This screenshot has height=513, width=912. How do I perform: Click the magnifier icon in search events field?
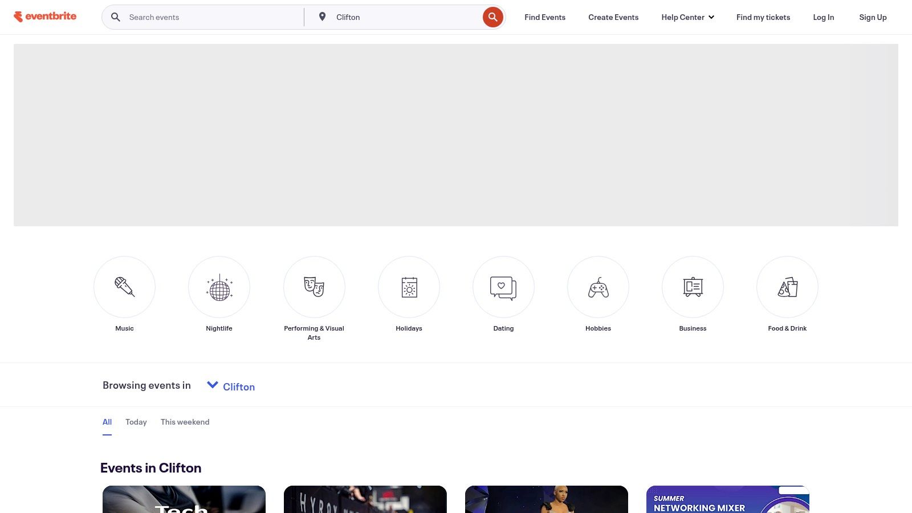[x=116, y=17]
